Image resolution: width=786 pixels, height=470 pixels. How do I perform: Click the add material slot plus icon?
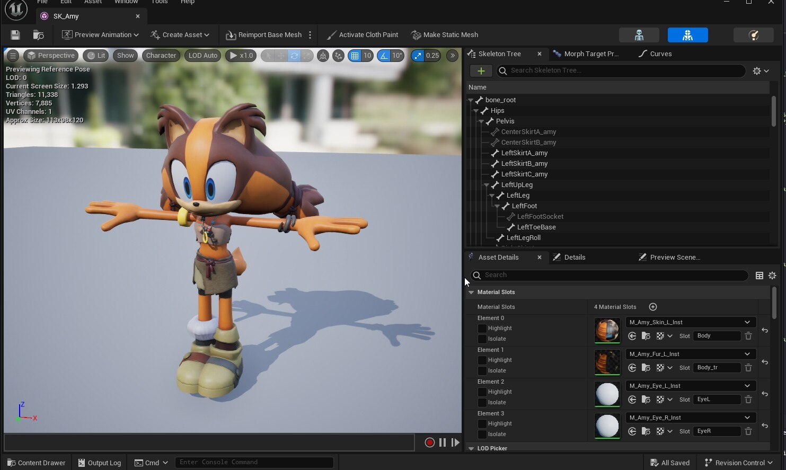click(x=653, y=307)
